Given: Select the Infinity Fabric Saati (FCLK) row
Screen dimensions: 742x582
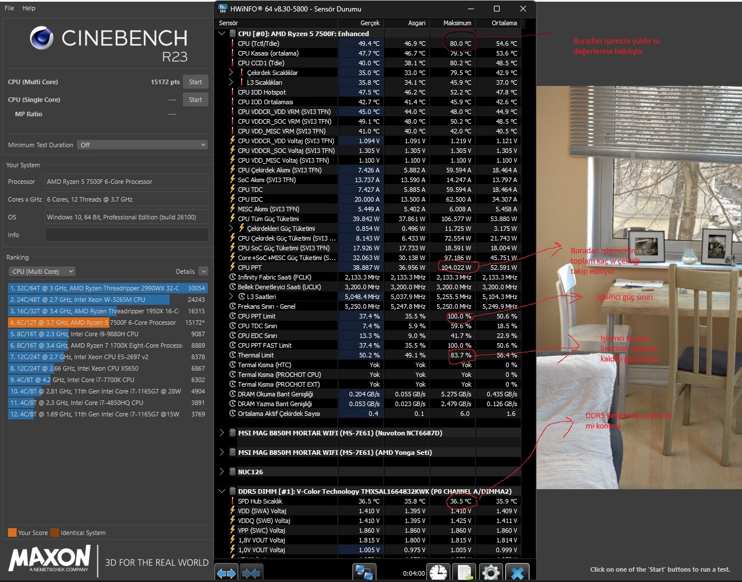Looking at the screenshot, I should [x=368, y=277].
